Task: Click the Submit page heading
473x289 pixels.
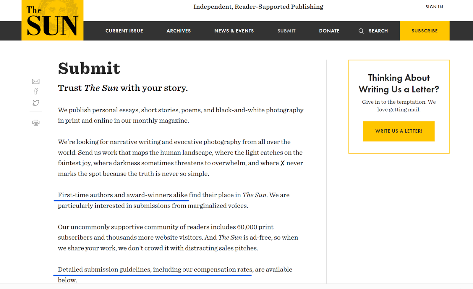Action: click(x=89, y=68)
